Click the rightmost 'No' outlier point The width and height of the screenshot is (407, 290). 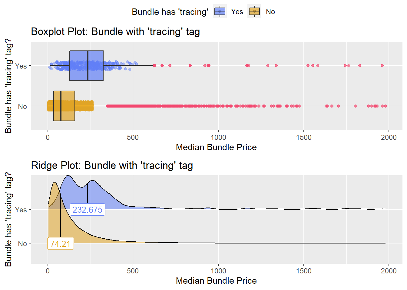click(385, 106)
